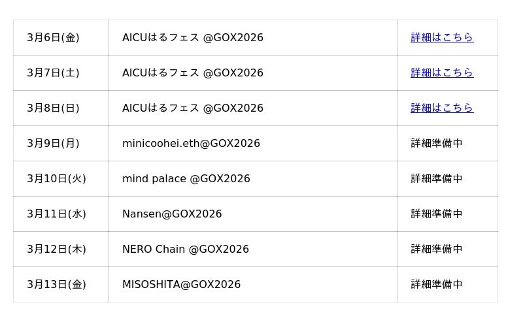Select the 3月9日(月) date cell
Viewport: 523px width, 322px height.
(x=53, y=144)
